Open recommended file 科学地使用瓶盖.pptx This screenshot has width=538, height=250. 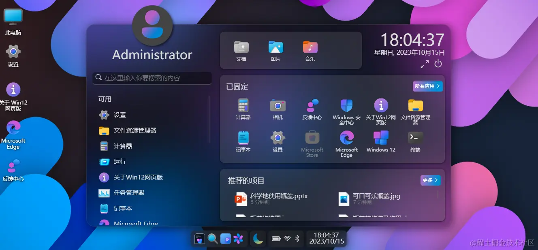click(271, 199)
